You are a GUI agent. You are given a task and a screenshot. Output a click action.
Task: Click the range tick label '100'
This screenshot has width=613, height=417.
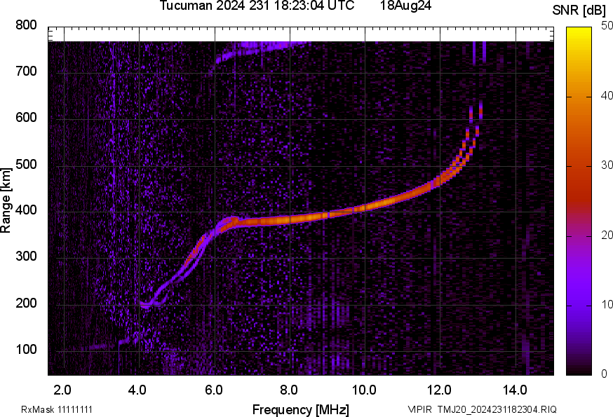coord(26,349)
